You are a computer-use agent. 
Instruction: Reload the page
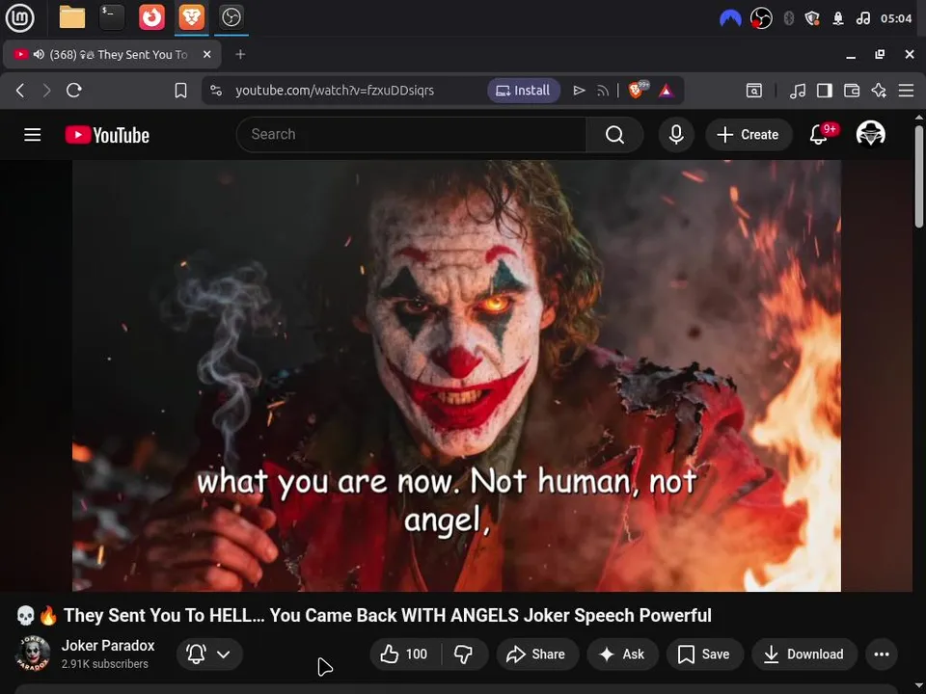pos(74,91)
